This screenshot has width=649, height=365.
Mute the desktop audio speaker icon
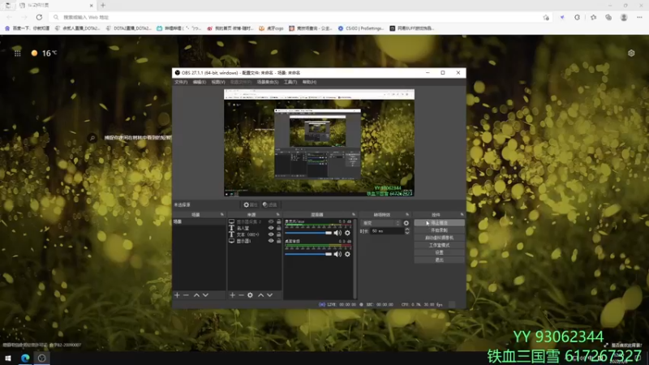(x=337, y=254)
